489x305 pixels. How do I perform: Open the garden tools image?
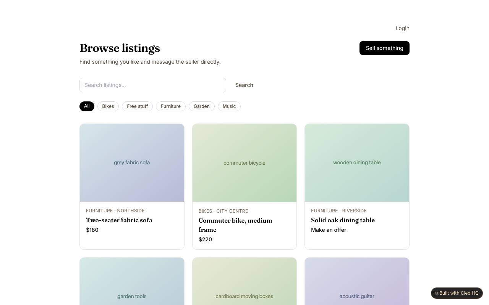pos(132,281)
